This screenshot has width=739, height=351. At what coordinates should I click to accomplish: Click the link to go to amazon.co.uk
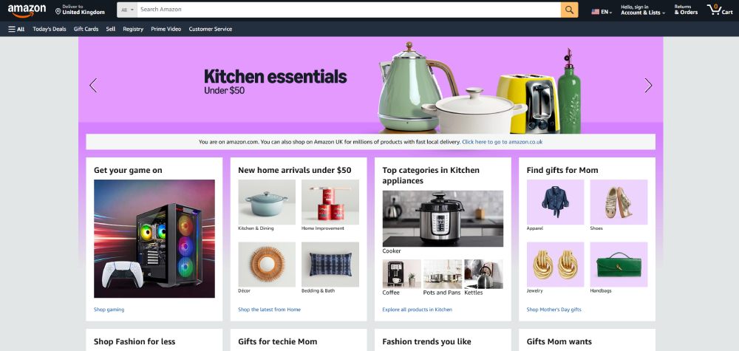point(502,142)
